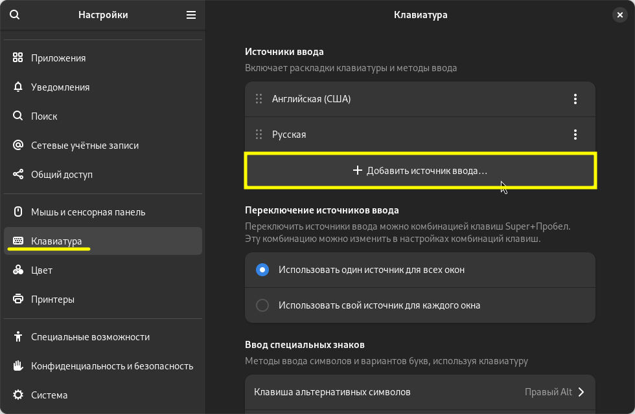Image resolution: width=635 pixels, height=414 pixels.
Task: Open three-dot menu for Русская layout
Action: [575, 135]
